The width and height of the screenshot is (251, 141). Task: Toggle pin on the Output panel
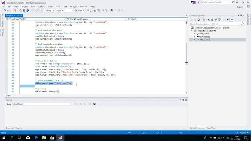183,100
